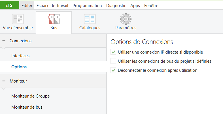
Task: Click the Vue d'ensemble overview icon
Action: point(18,19)
